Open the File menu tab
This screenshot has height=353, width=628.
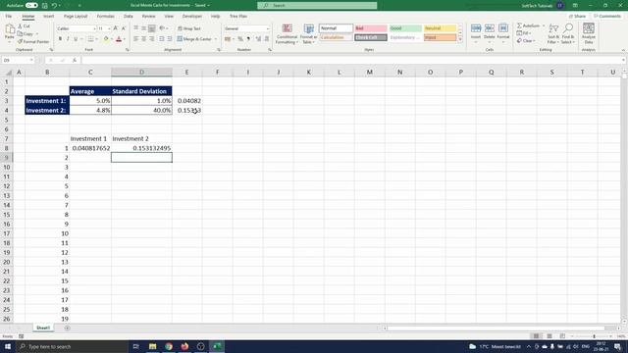[x=9, y=16]
